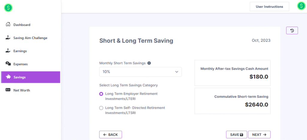Click the Dashboard home icon
The height and width of the screenshot is (140, 307).
click(8, 24)
